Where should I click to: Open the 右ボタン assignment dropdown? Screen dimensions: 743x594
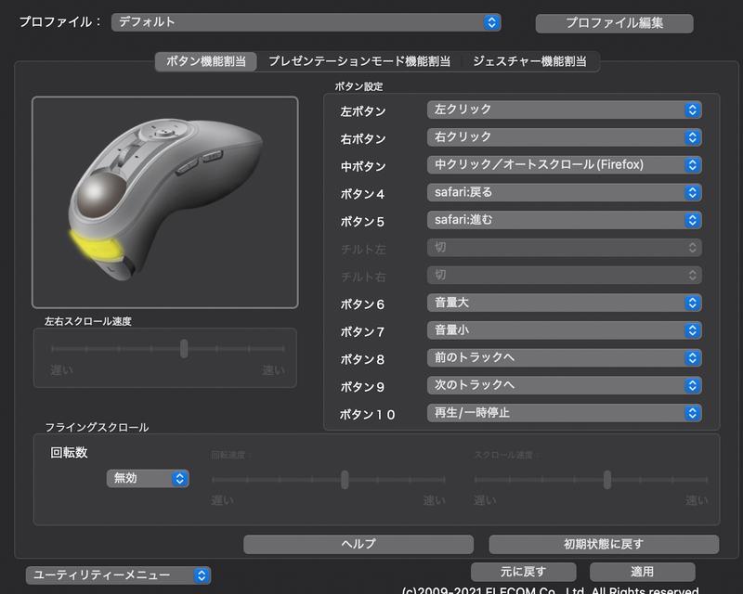(565, 136)
